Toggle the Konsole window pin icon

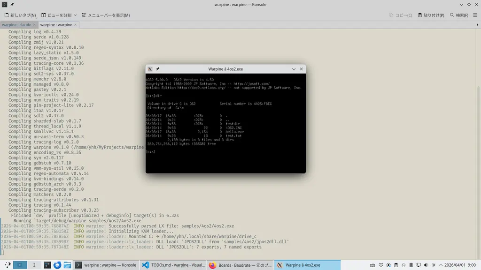point(12,4)
